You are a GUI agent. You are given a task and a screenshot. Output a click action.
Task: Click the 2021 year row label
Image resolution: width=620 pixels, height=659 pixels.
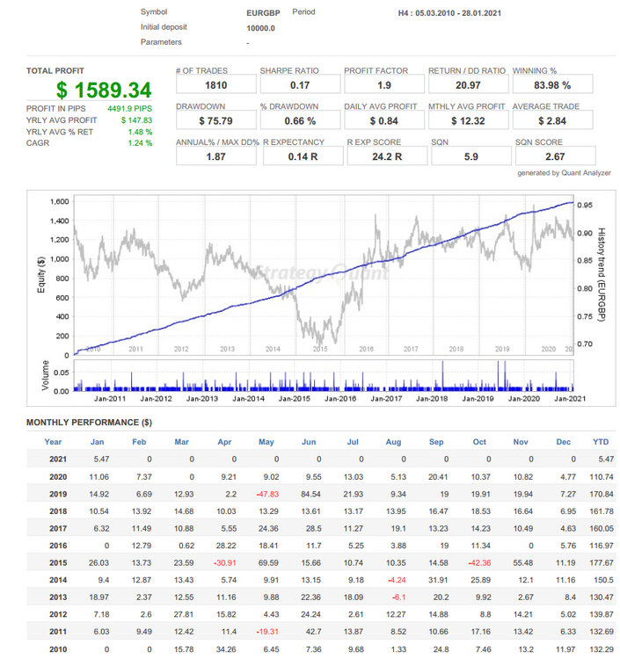pyautogui.click(x=58, y=460)
